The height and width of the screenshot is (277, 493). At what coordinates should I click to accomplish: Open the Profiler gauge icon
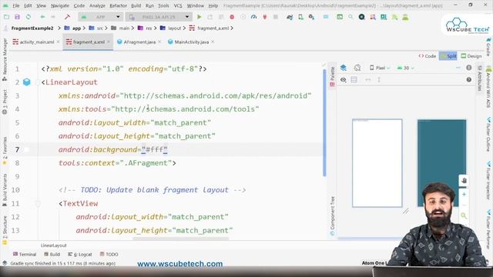pos(253,17)
